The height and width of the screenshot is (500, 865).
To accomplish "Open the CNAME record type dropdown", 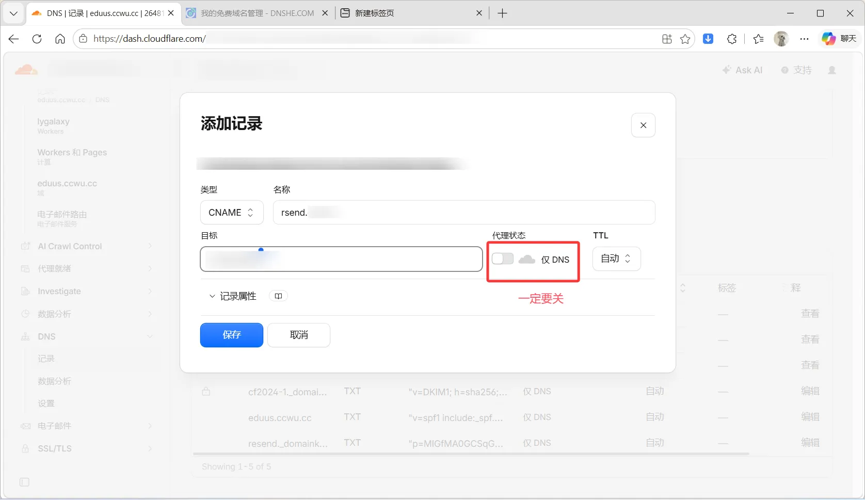I will pyautogui.click(x=232, y=213).
